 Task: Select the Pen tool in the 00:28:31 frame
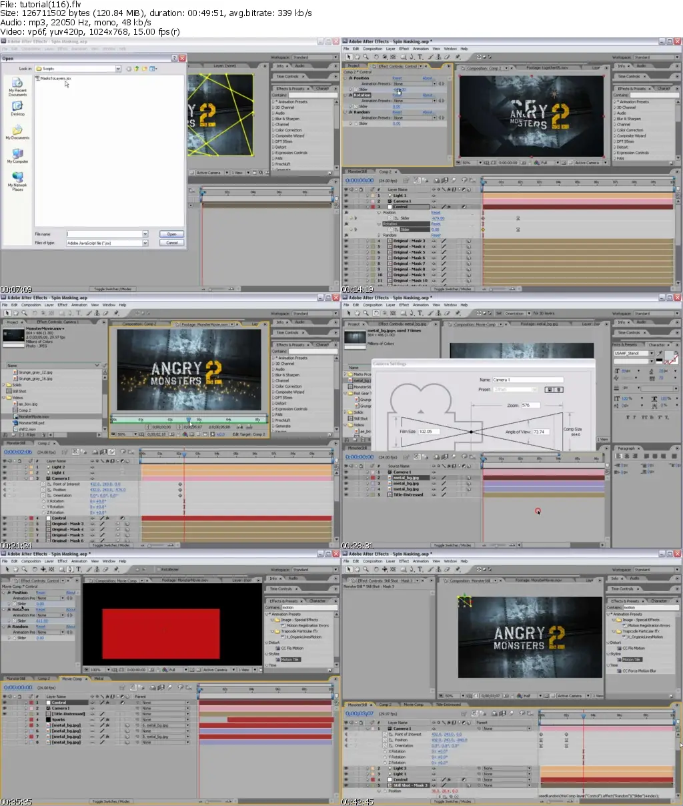point(412,313)
